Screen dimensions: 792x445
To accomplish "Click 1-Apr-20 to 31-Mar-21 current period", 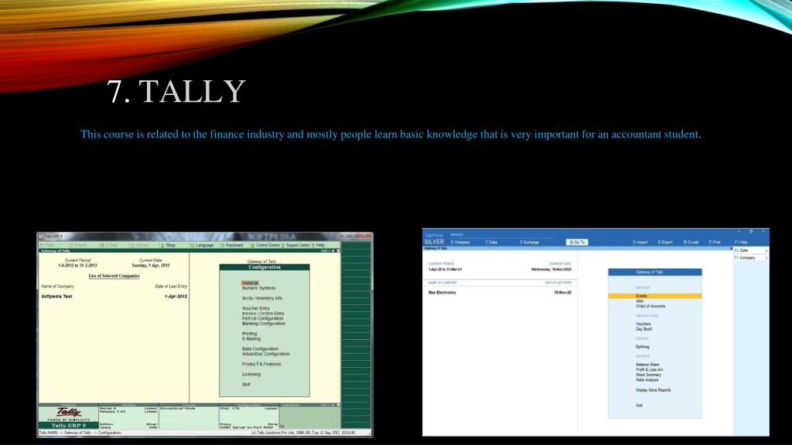I will click(445, 270).
